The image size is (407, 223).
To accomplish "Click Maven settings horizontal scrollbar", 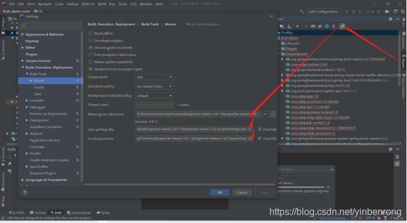I will (x=179, y=185).
